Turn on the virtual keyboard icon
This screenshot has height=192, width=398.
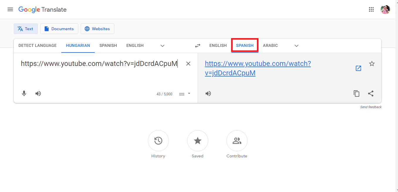pyautogui.click(x=182, y=94)
